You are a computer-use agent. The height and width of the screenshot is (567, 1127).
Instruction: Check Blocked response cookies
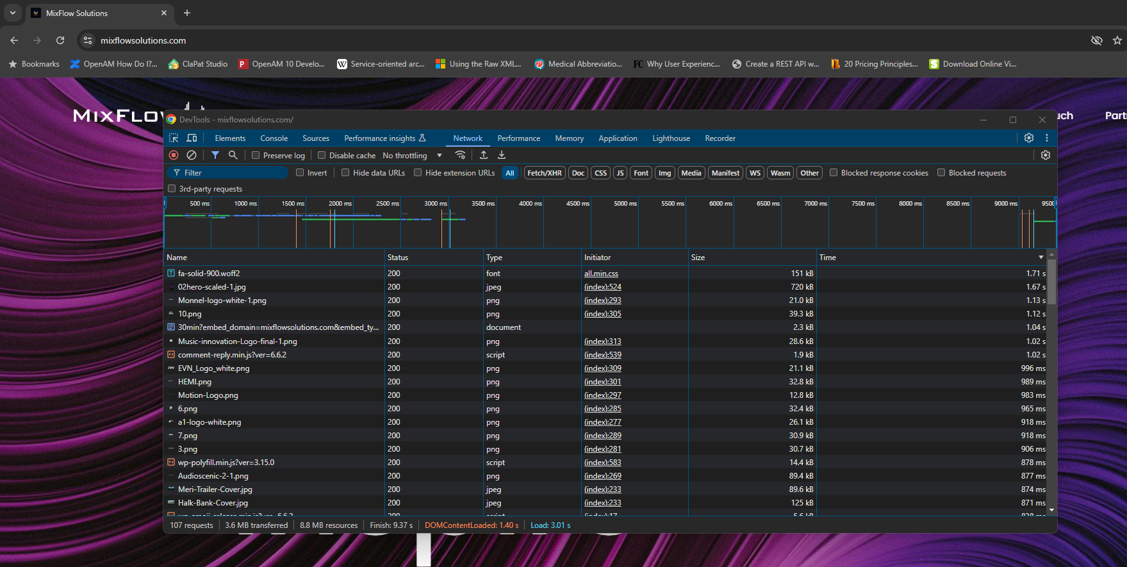click(834, 172)
